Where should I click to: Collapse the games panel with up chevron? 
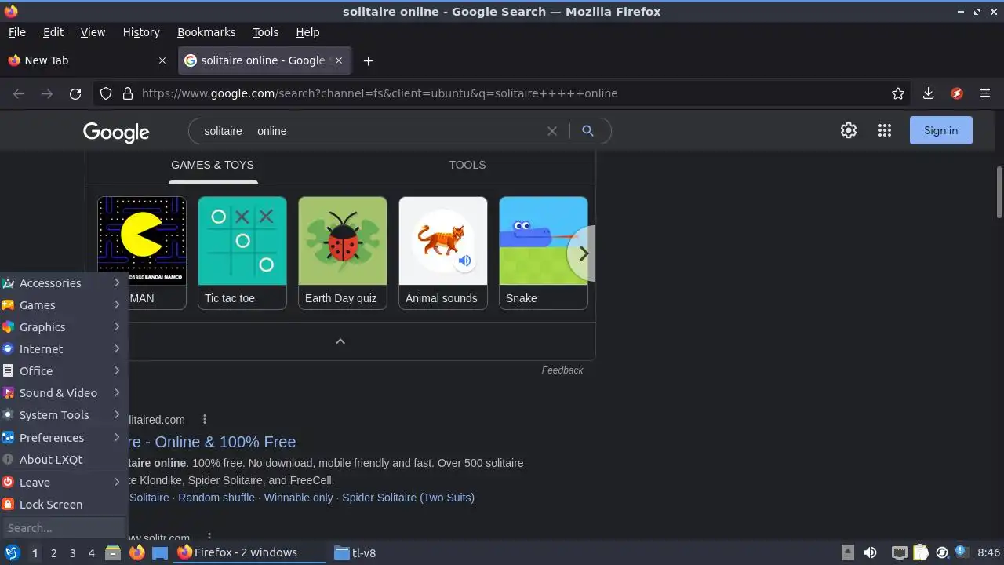pyautogui.click(x=340, y=341)
